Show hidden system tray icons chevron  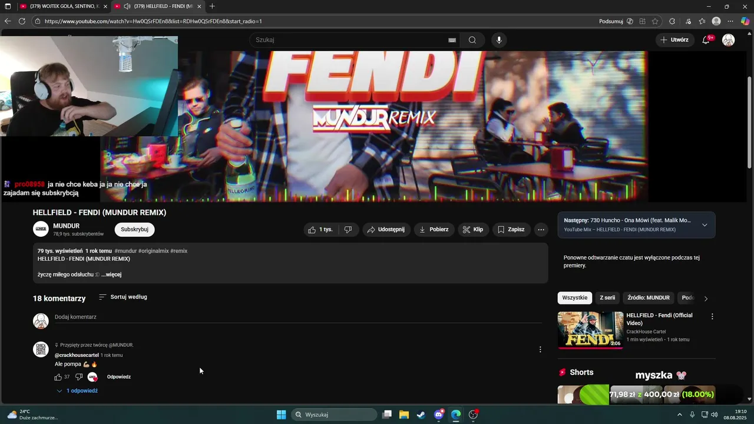679,415
